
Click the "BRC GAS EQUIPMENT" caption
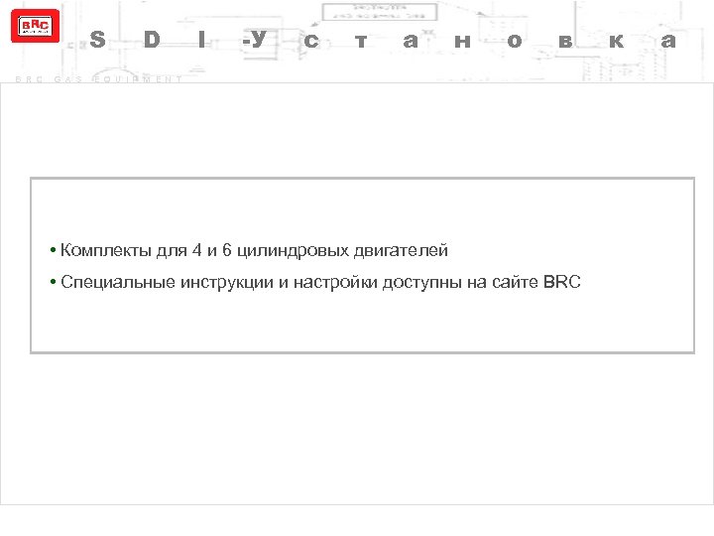(x=99, y=79)
